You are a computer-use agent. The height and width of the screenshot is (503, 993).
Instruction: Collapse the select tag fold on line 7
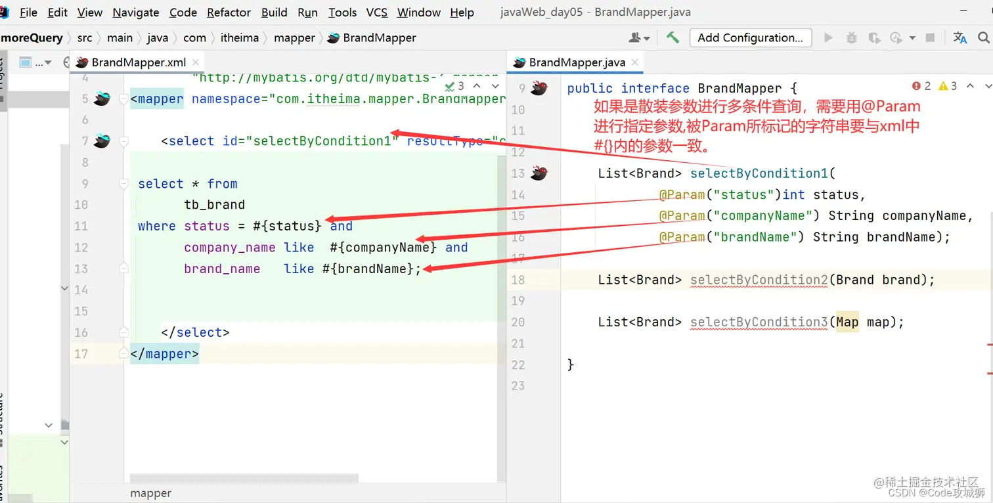point(123,141)
